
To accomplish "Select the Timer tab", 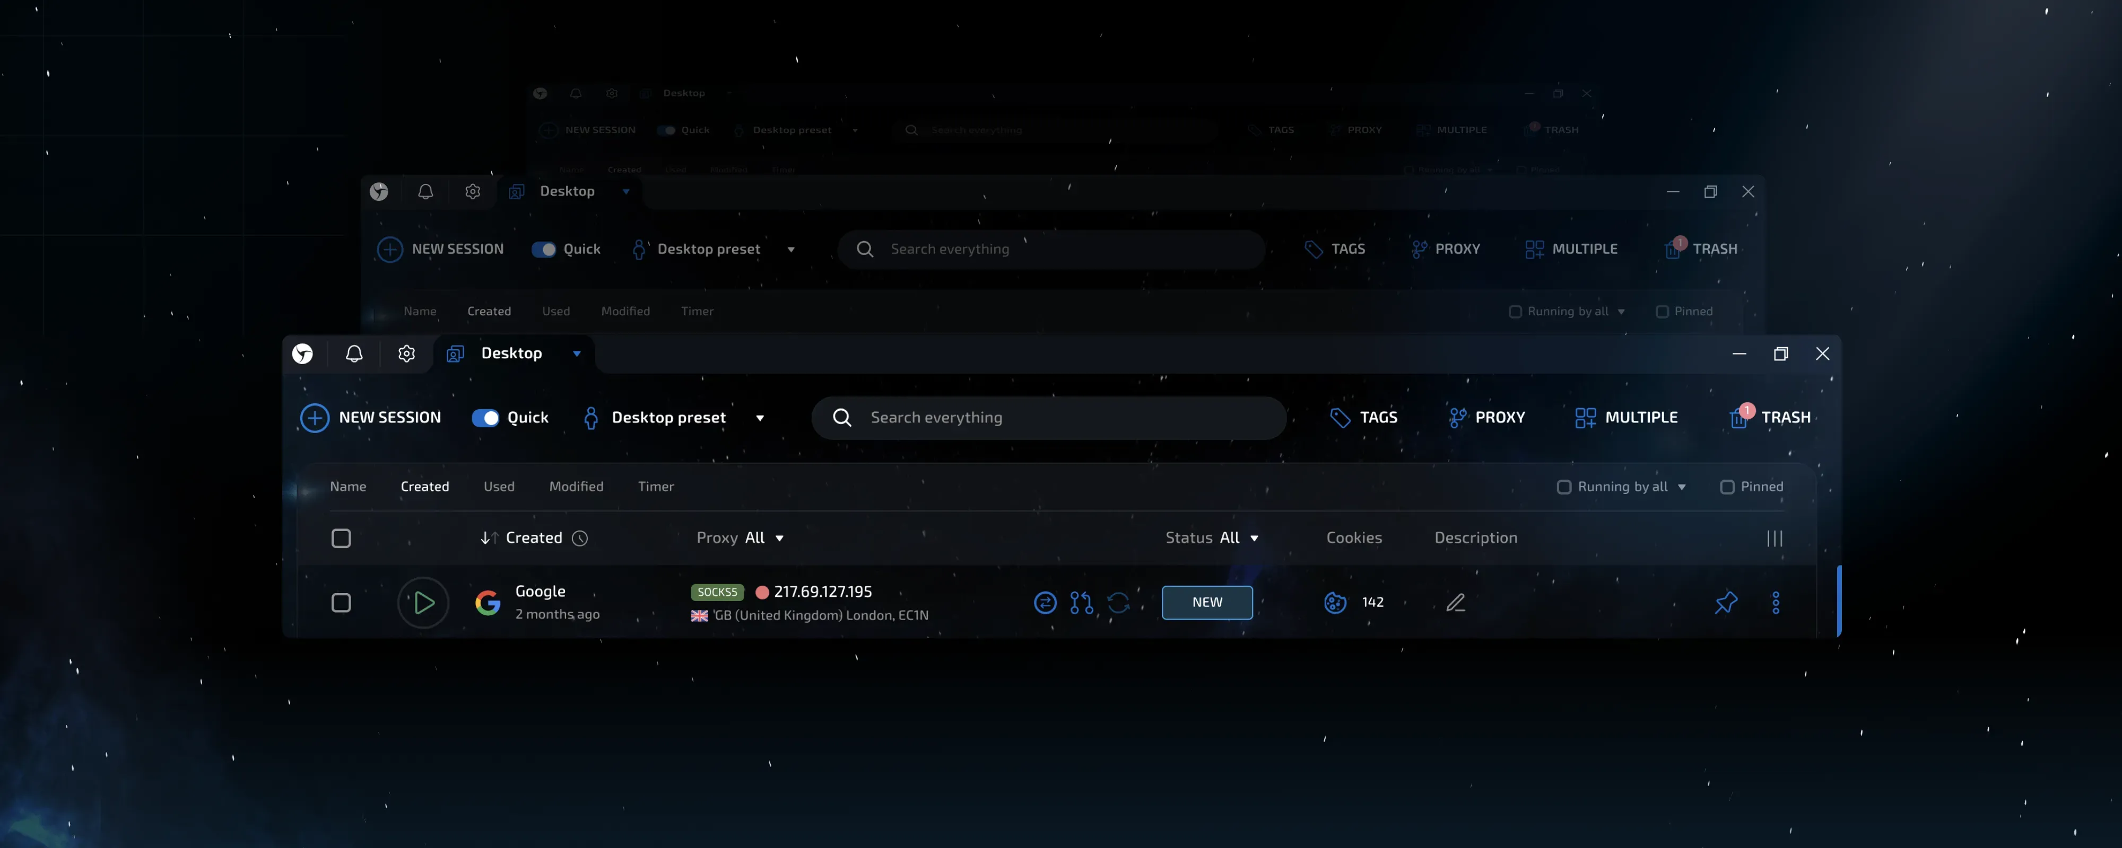I will tap(656, 487).
